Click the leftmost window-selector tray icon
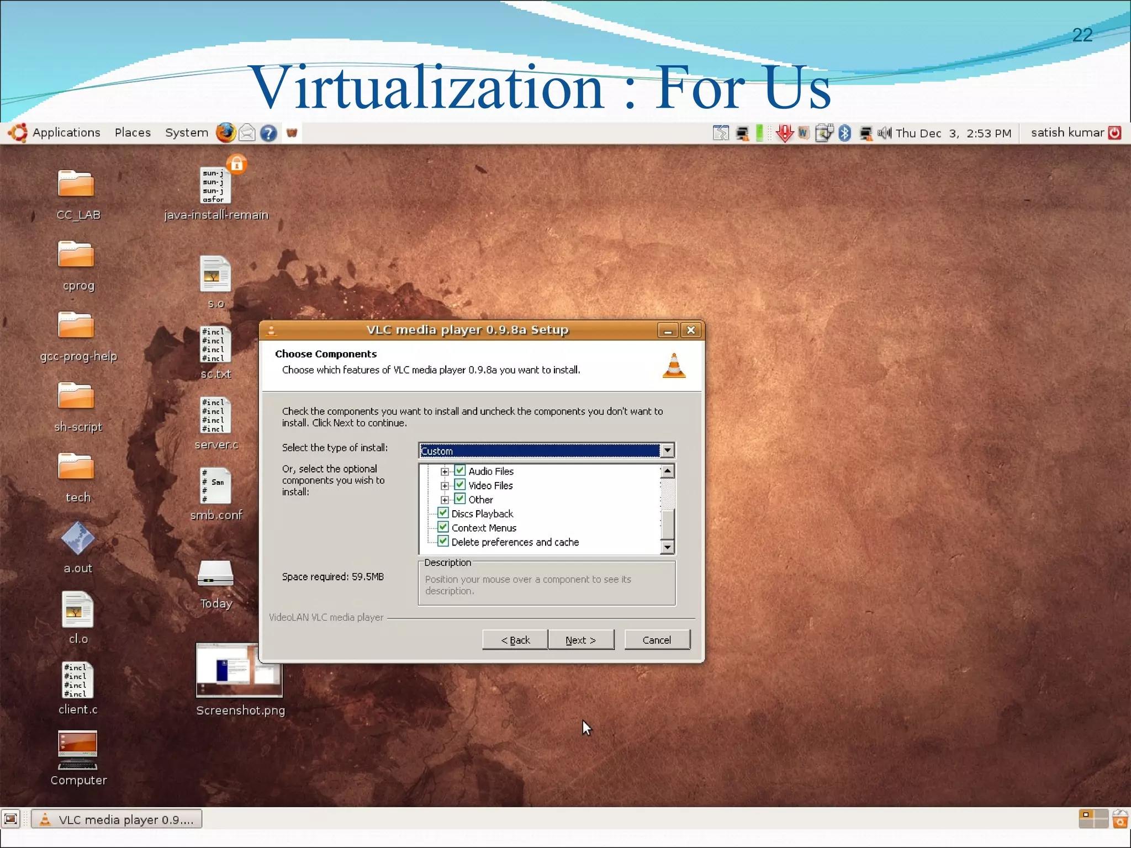Screen dimensions: 1131x848 tap(721, 133)
